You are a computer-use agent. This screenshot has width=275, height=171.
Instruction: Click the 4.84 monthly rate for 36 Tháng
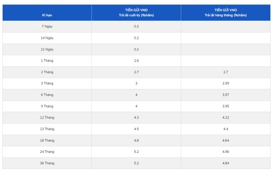tap(226, 163)
